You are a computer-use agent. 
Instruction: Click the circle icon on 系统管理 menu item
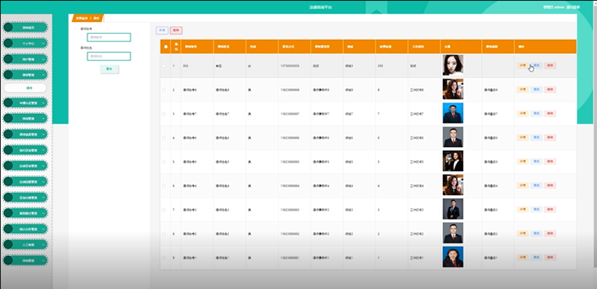click(8, 261)
